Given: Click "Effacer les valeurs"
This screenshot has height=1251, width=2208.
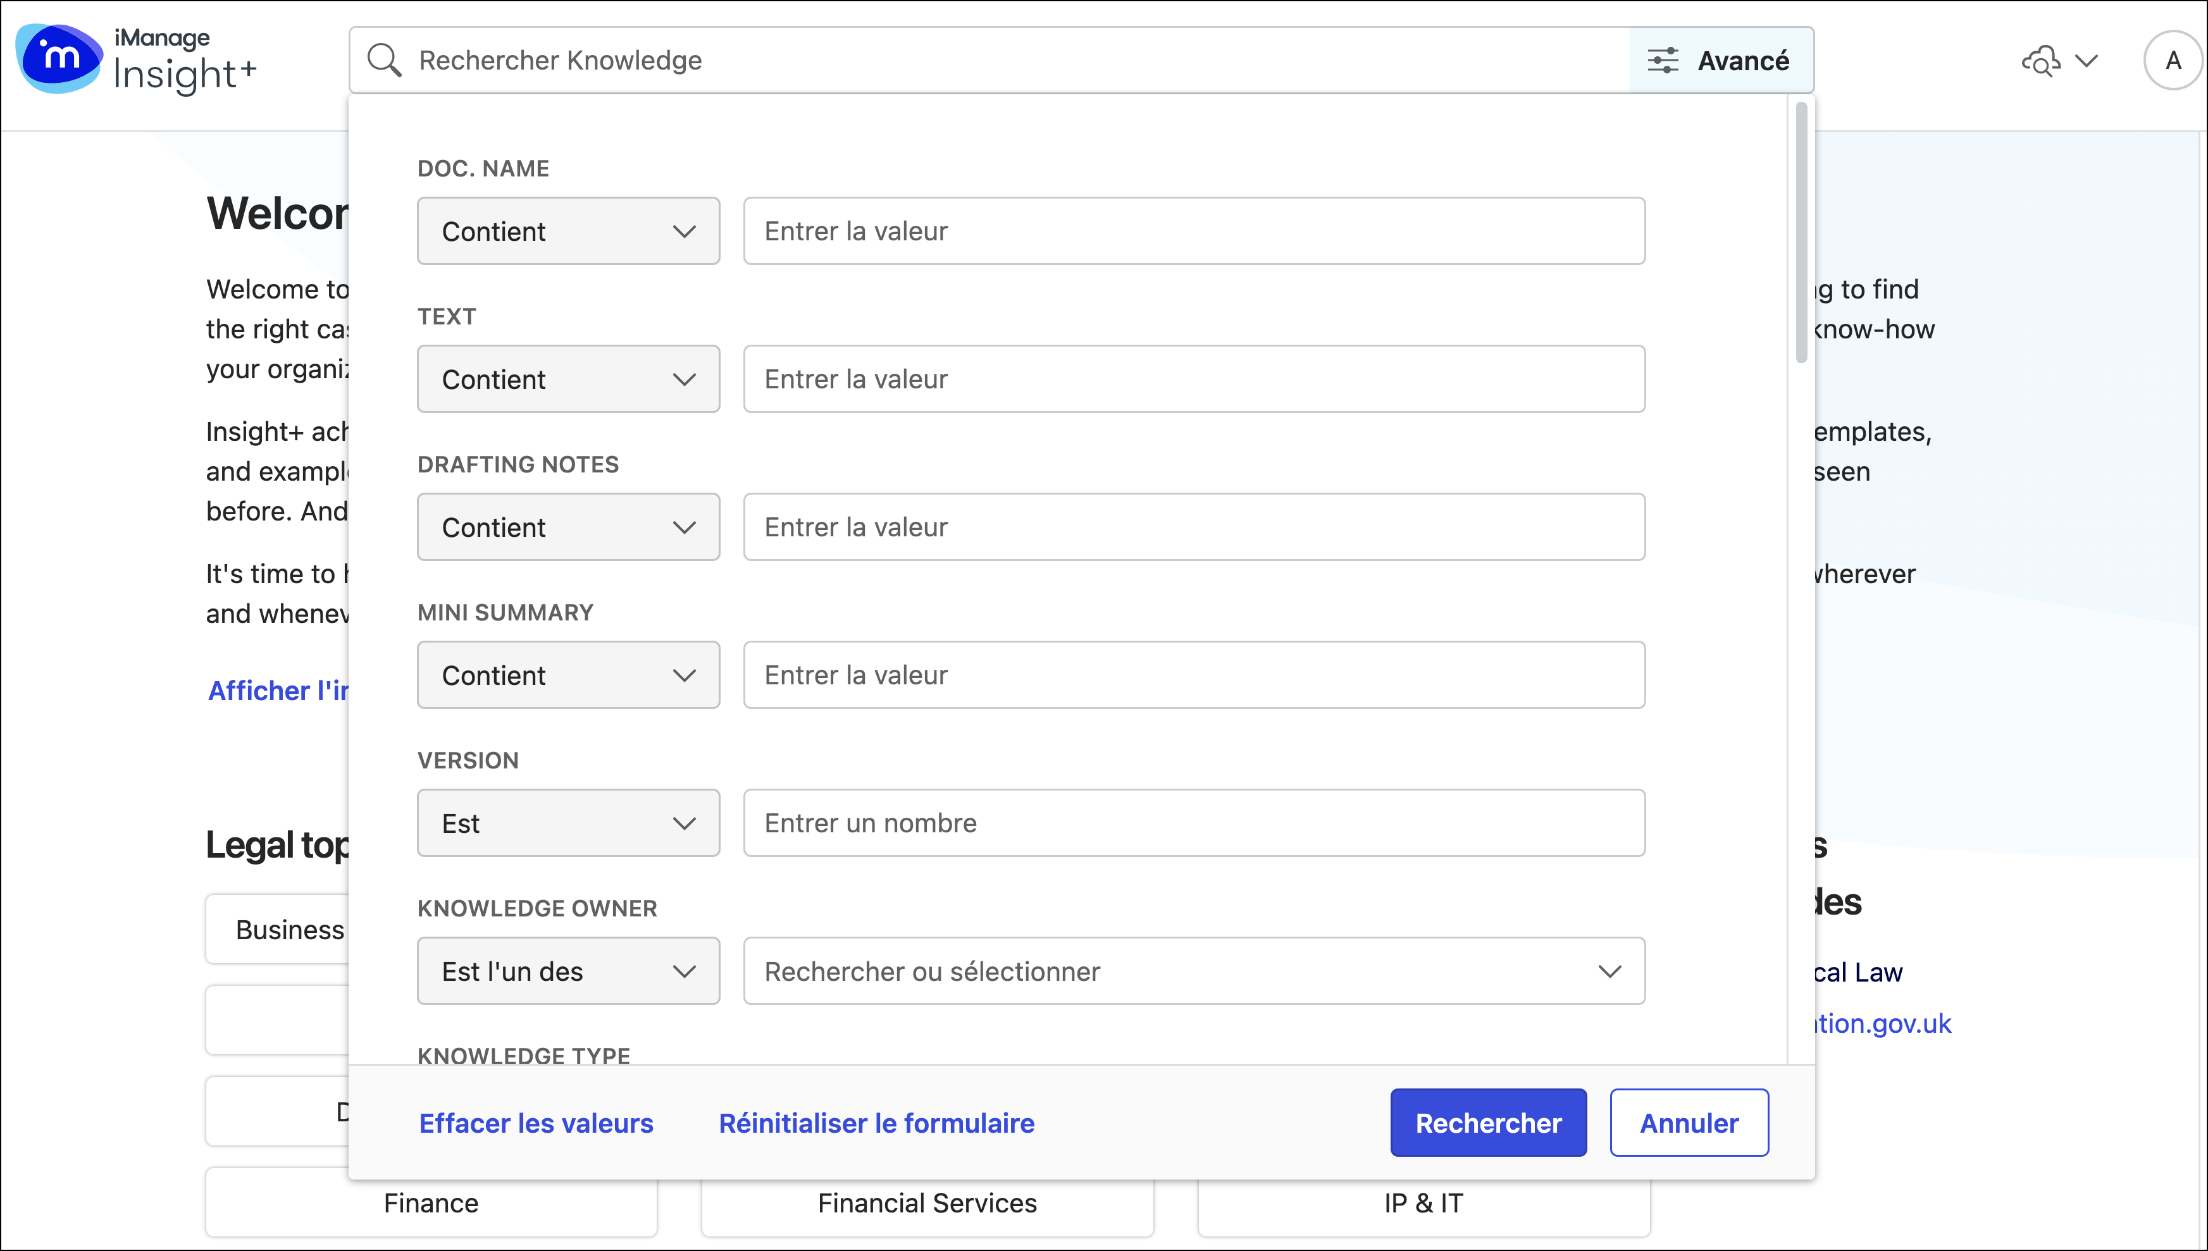Looking at the screenshot, I should [535, 1123].
